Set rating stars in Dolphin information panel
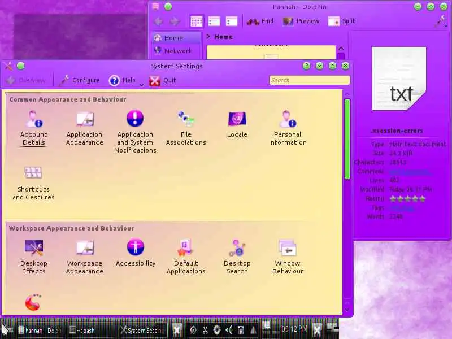This screenshot has width=452, height=339. pos(407,199)
